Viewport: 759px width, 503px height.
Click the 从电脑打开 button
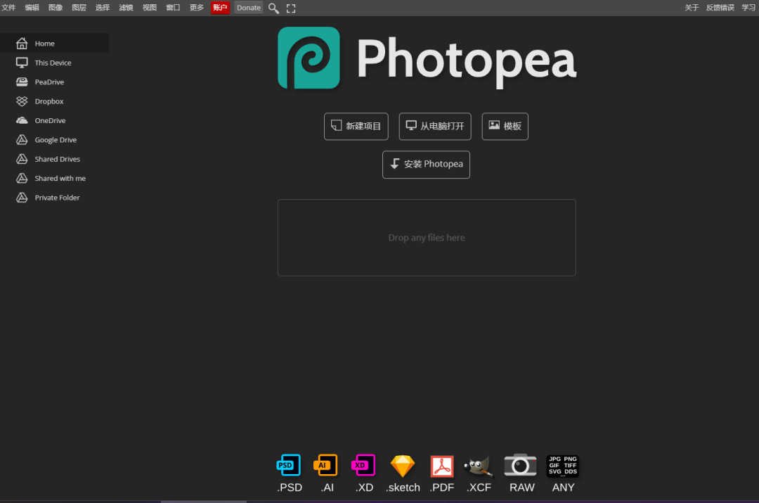pos(435,127)
